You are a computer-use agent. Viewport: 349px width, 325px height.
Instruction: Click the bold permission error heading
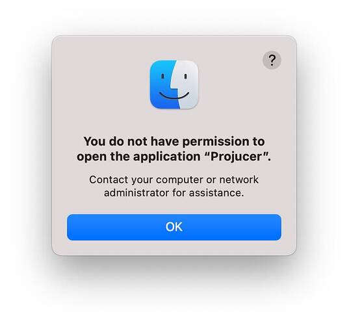coord(174,149)
